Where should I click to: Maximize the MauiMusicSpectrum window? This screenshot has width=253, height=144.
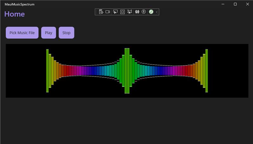click(235, 4)
